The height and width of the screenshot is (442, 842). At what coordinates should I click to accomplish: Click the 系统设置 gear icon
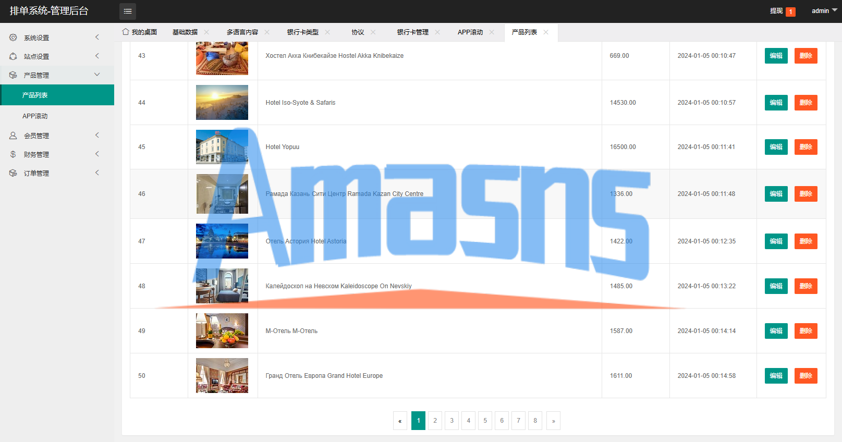click(x=13, y=38)
